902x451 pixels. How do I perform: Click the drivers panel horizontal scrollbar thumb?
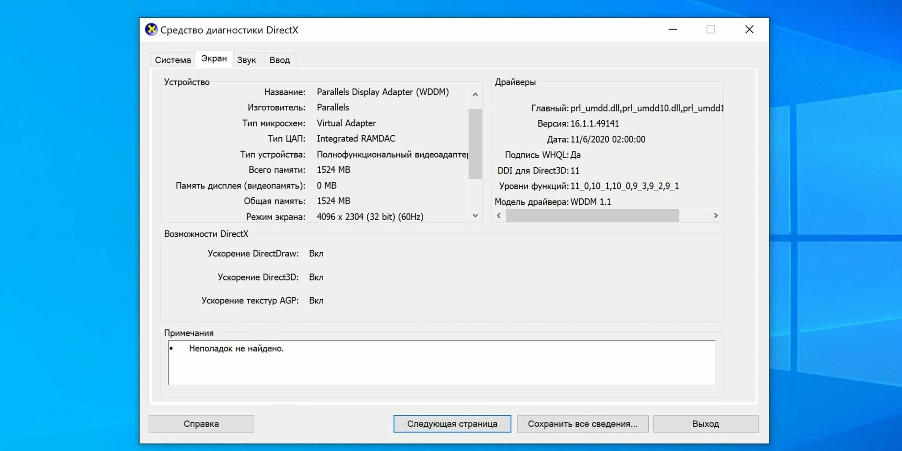click(x=592, y=215)
